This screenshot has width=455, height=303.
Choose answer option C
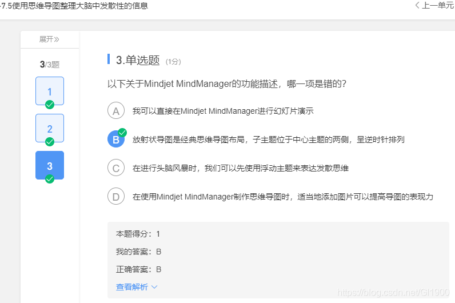pos(116,168)
